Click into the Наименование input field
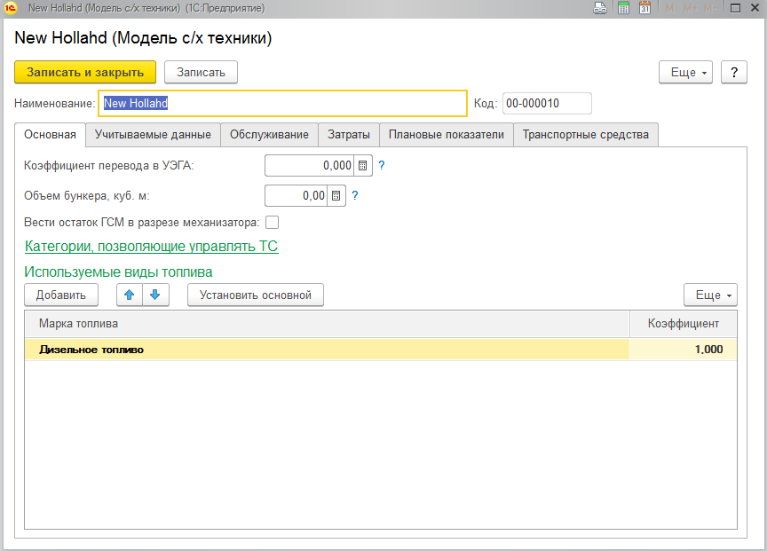767x551 pixels. point(282,103)
